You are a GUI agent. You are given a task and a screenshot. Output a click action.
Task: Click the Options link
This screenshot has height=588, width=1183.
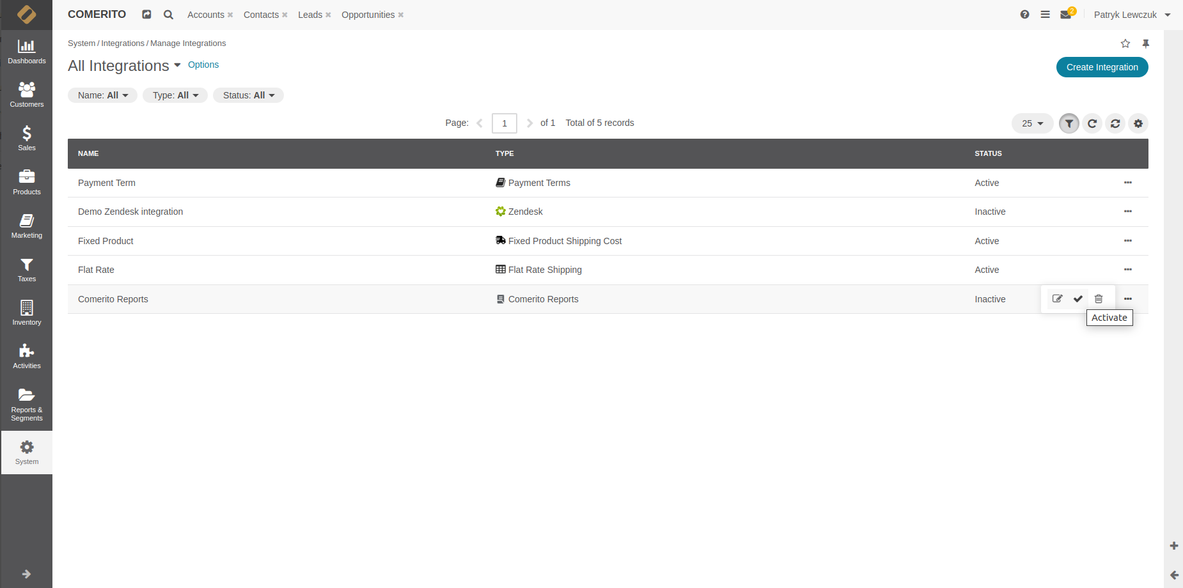coord(203,65)
